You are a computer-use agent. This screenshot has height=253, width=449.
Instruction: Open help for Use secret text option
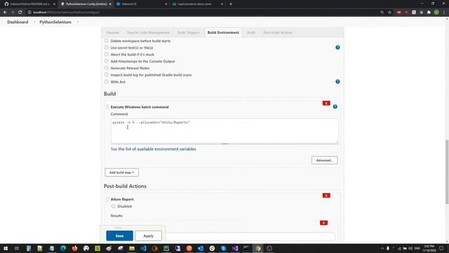(x=337, y=47)
